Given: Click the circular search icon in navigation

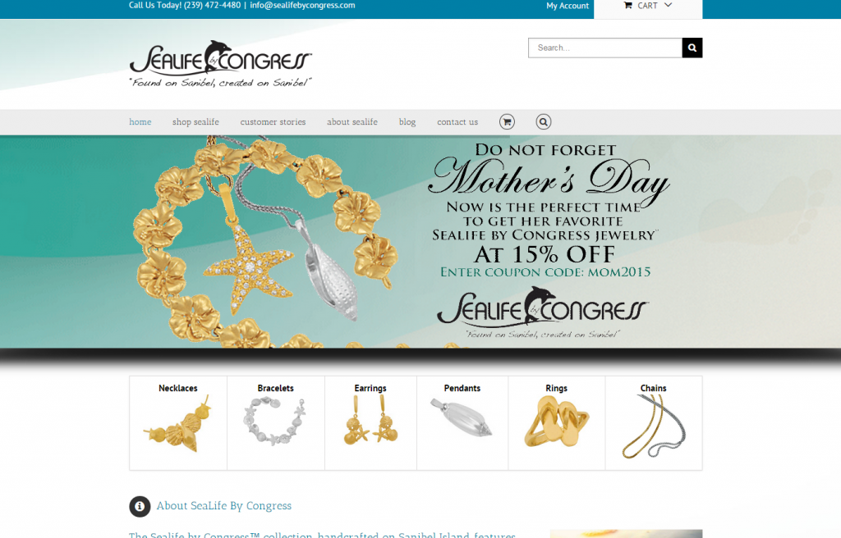Looking at the screenshot, I should (x=544, y=121).
